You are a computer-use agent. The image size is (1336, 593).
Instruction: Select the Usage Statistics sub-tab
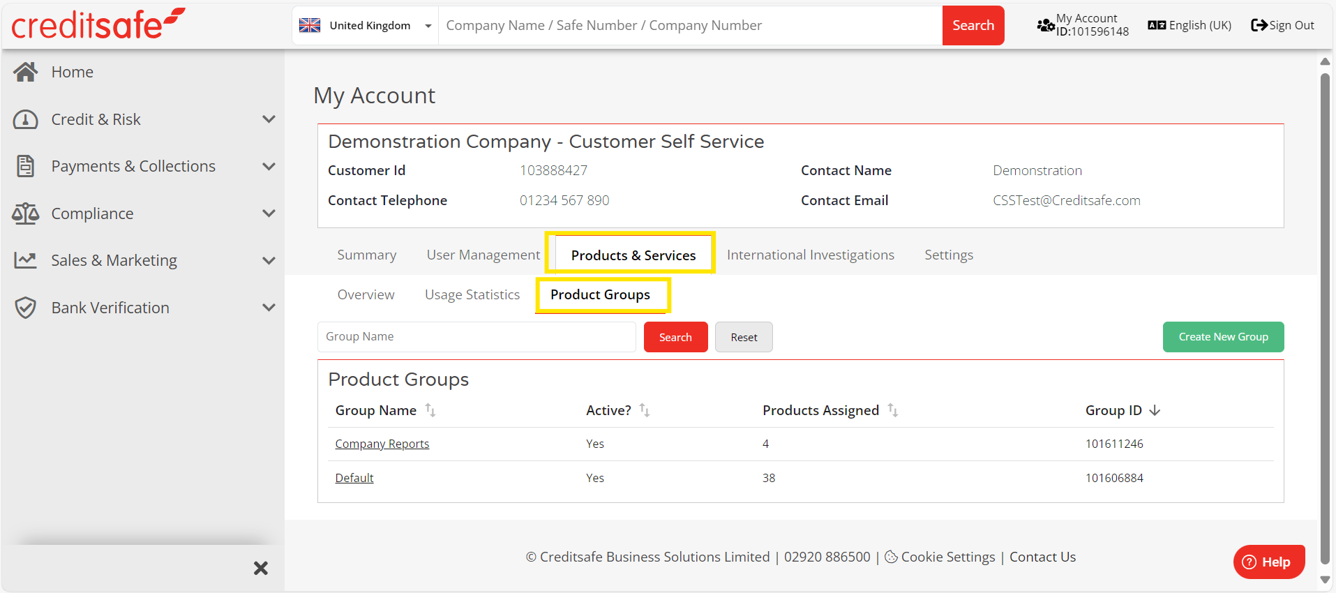(472, 294)
